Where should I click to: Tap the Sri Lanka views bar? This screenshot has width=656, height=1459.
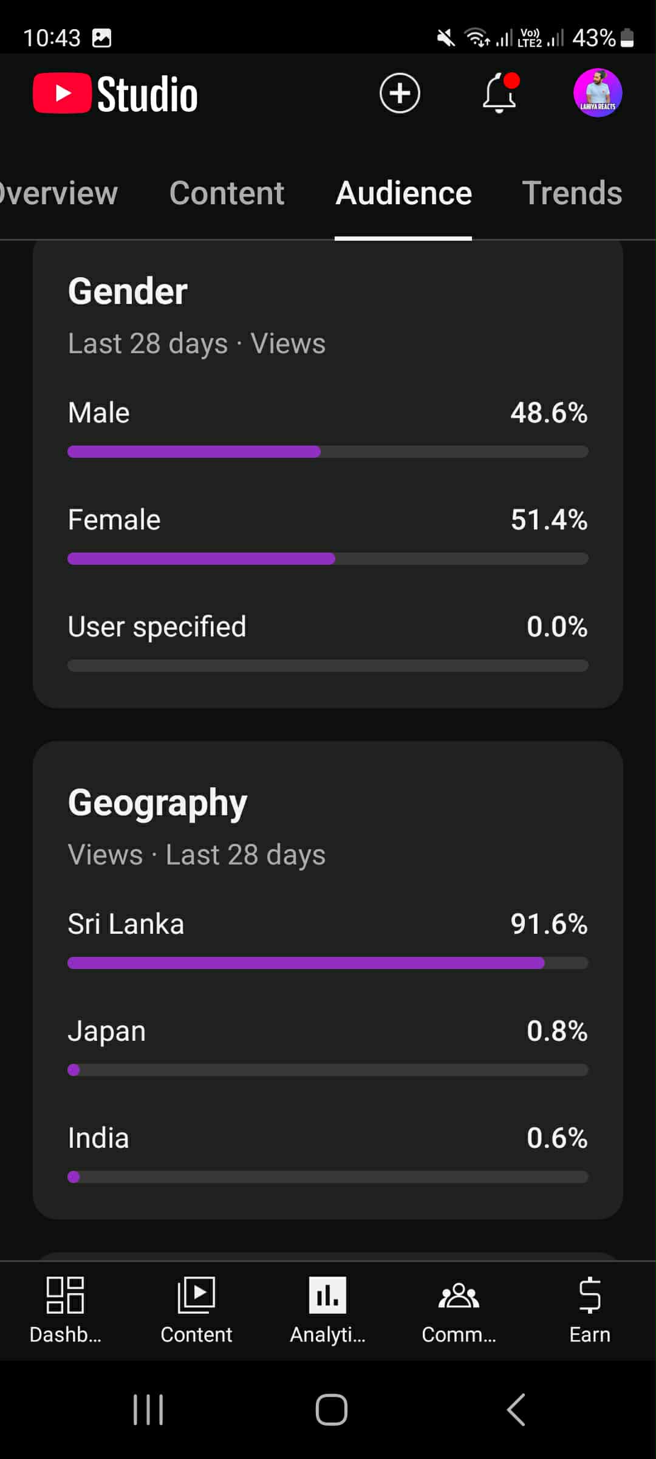tap(327, 963)
